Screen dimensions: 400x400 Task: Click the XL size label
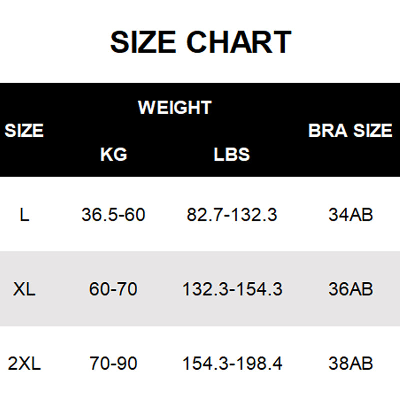click(24, 289)
